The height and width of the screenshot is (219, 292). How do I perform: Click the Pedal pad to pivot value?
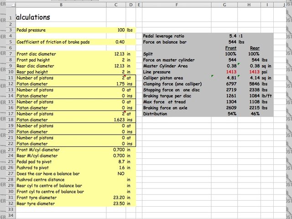point(120,162)
